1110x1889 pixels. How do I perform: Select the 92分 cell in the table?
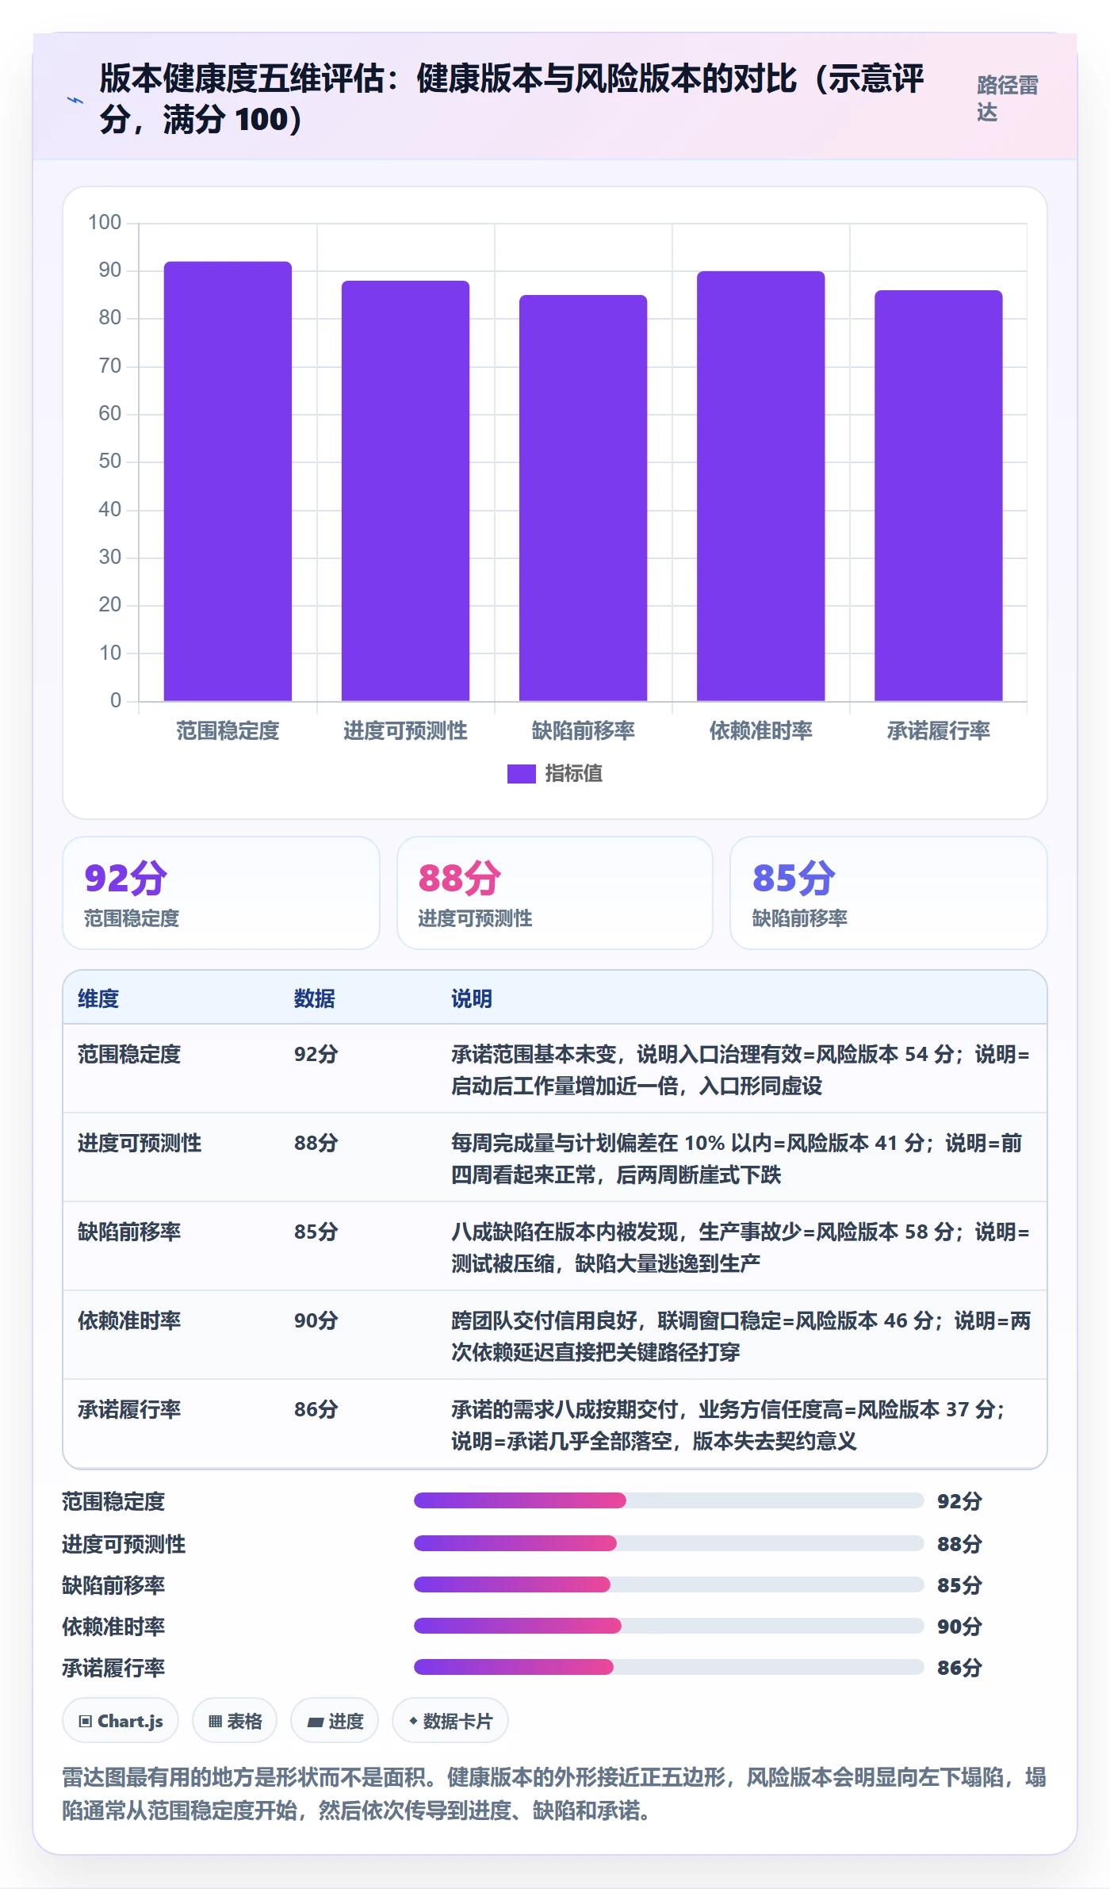coord(316,1054)
